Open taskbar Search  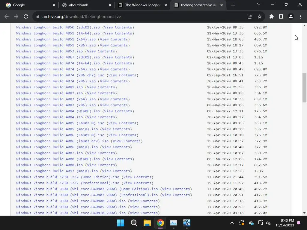tap(134, 223)
